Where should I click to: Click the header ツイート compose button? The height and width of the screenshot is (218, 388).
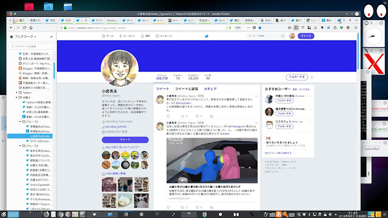click(x=306, y=36)
